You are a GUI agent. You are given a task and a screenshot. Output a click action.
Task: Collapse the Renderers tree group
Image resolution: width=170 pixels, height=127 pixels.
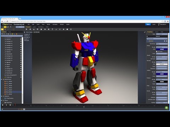coord(2,96)
